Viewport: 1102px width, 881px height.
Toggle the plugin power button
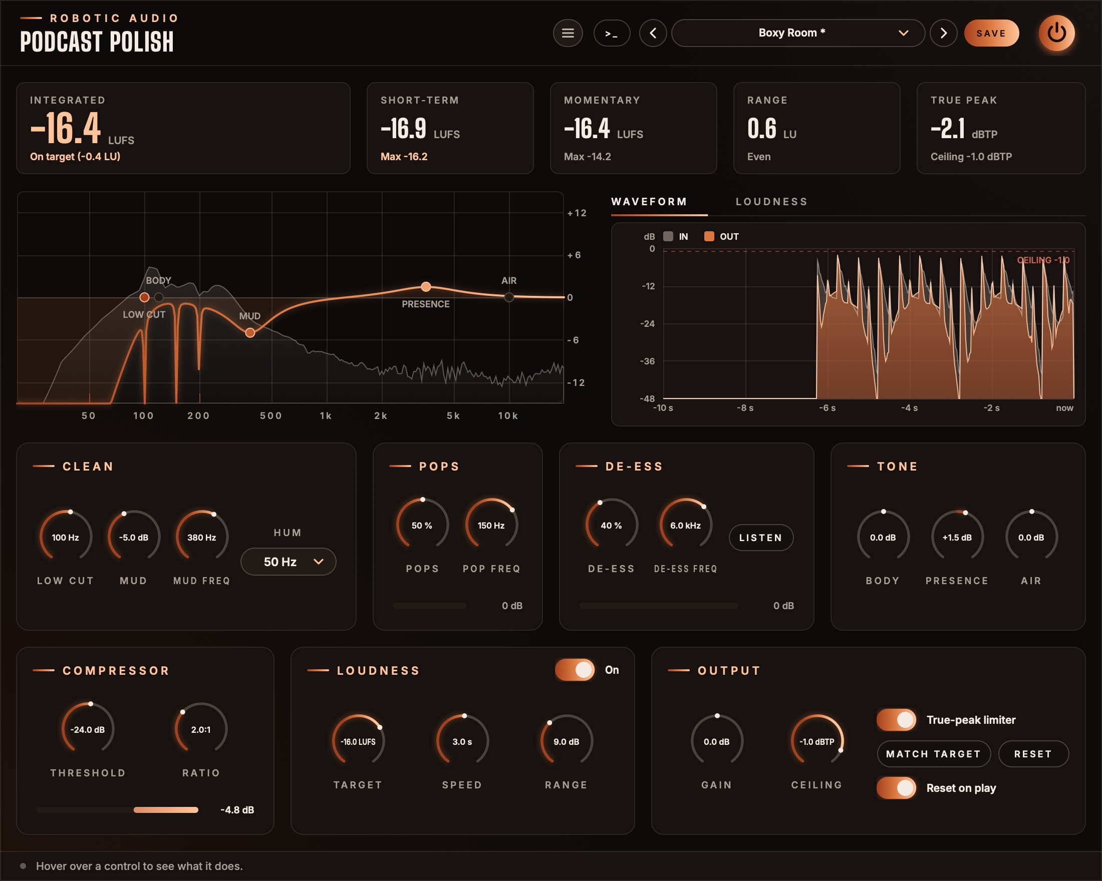tap(1056, 33)
